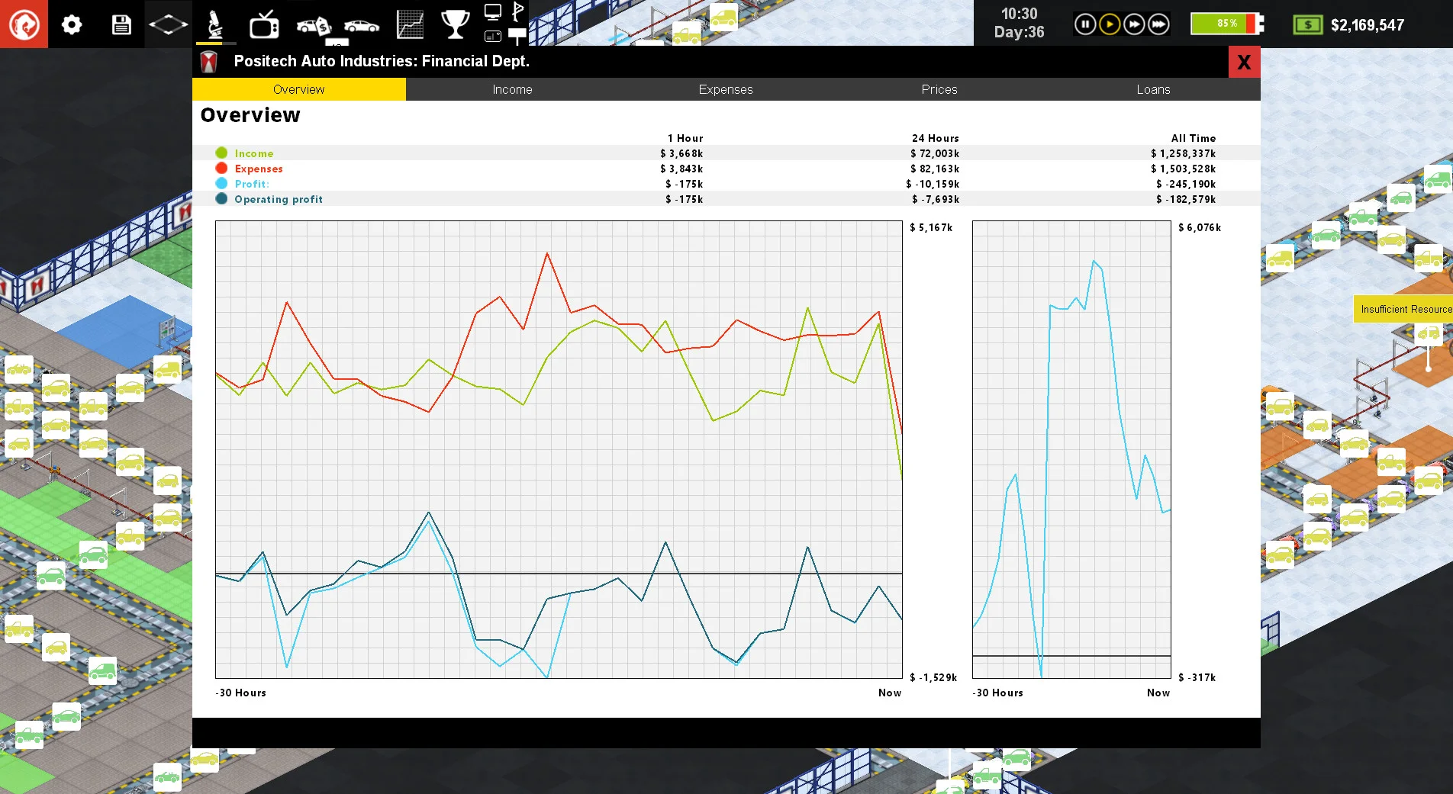
Task: Pause the game simulation
Action: (x=1085, y=24)
